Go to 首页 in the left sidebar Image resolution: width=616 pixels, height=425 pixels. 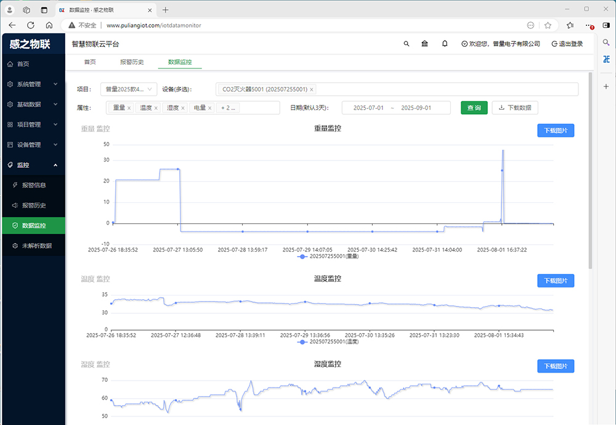tap(23, 64)
